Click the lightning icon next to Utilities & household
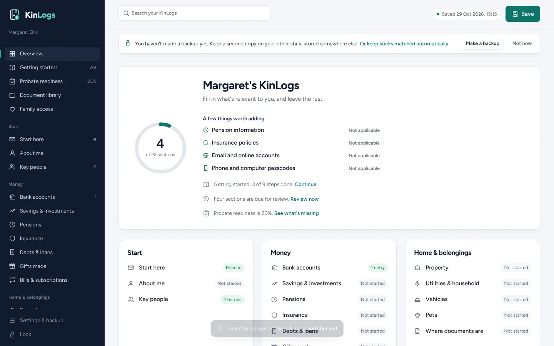554x346 pixels. click(x=417, y=284)
